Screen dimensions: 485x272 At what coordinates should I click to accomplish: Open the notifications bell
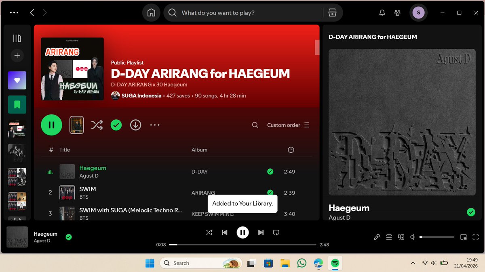pyautogui.click(x=382, y=13)
